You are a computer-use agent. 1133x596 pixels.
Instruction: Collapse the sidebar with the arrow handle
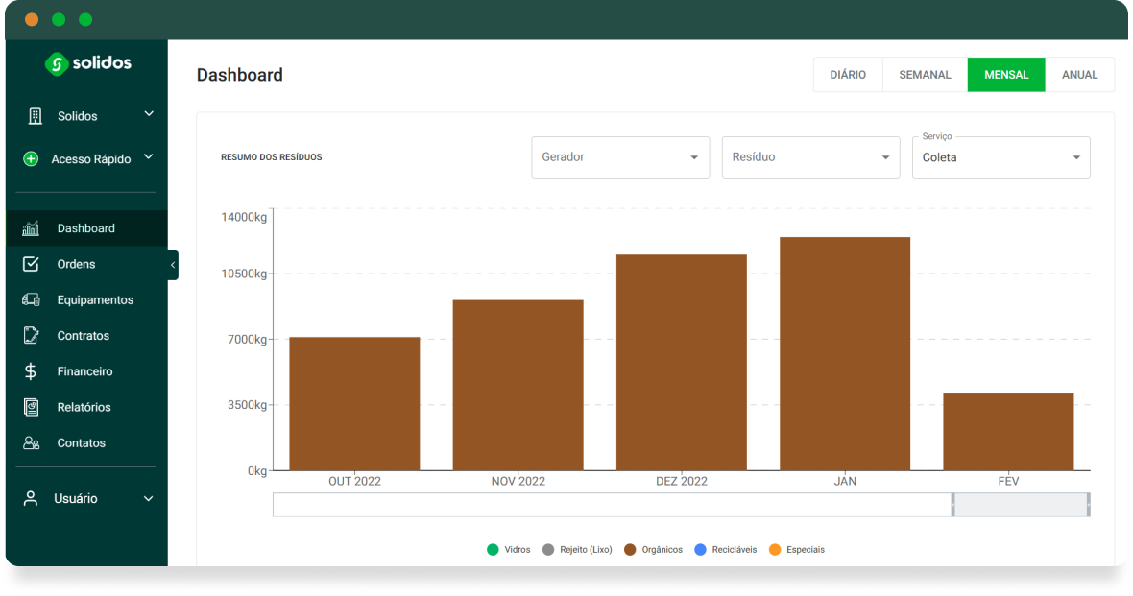tap(173, 265)
